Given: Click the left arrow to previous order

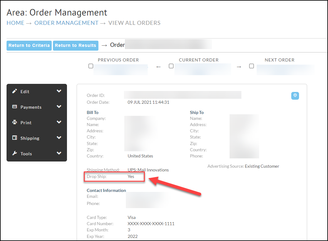Looking at the screenshot, I should click(158, 67).
